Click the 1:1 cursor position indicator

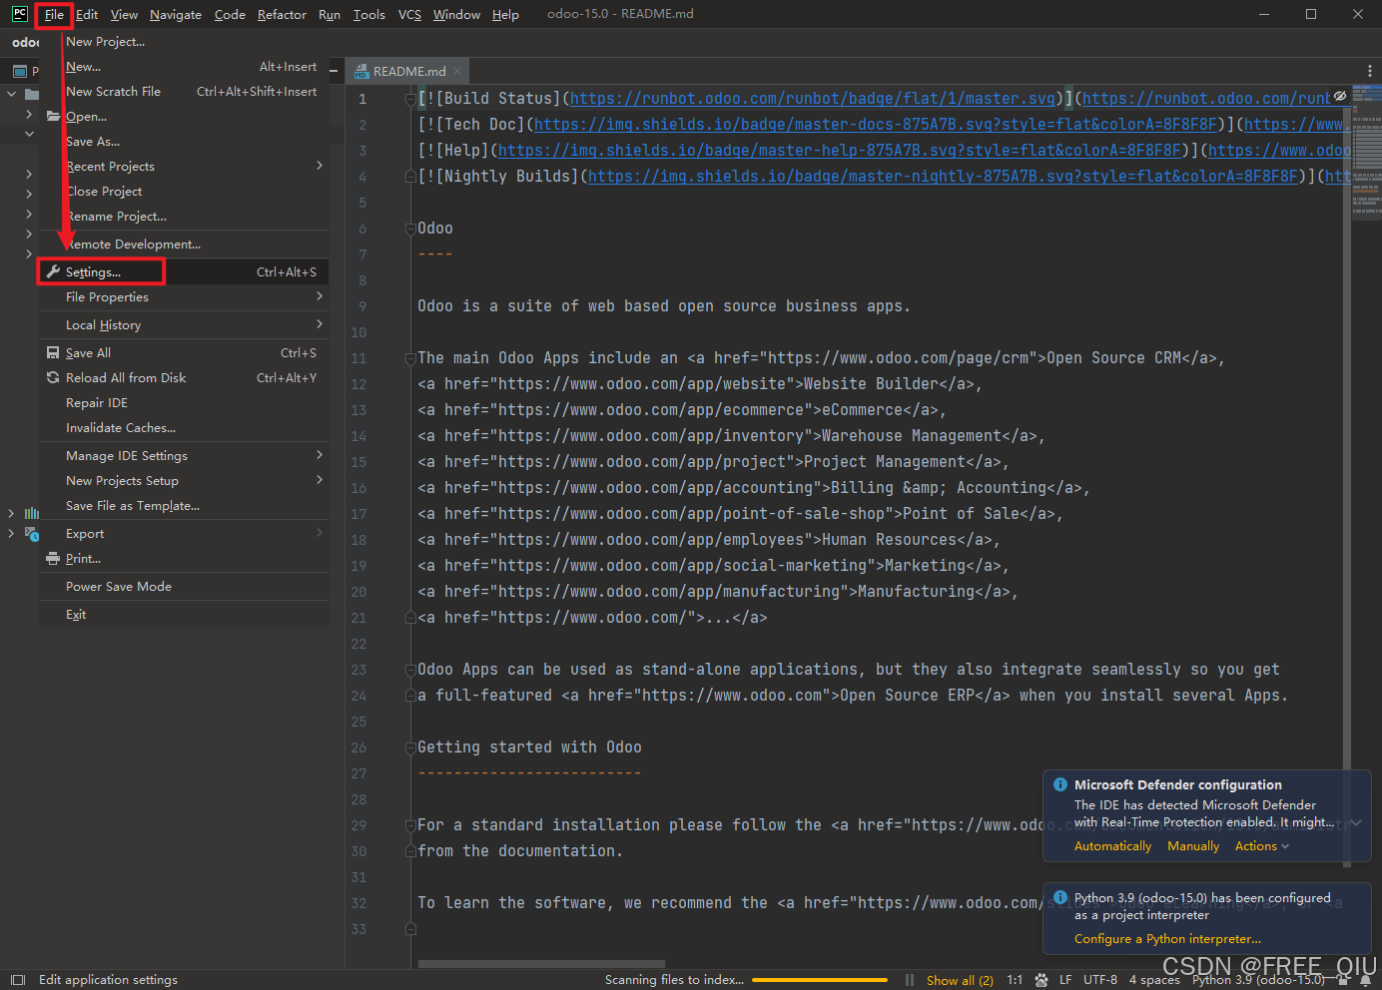click(x=1015, y=980)
